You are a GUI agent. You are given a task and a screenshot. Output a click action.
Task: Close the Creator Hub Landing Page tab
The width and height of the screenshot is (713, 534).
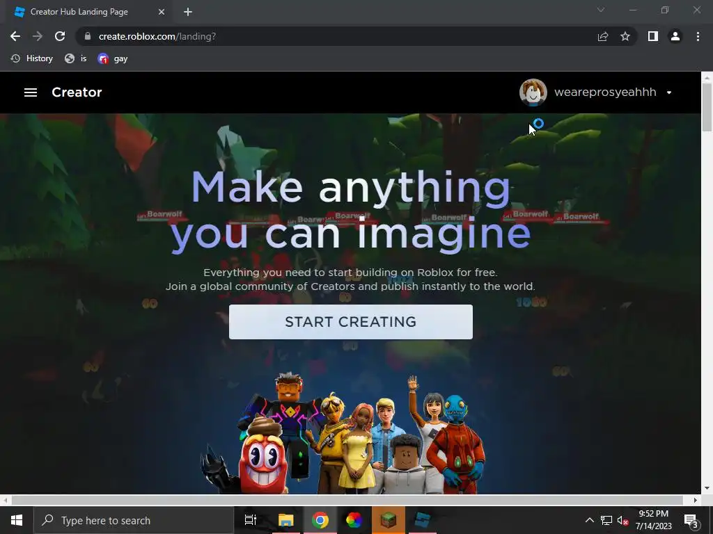click(x=162, y=12)
